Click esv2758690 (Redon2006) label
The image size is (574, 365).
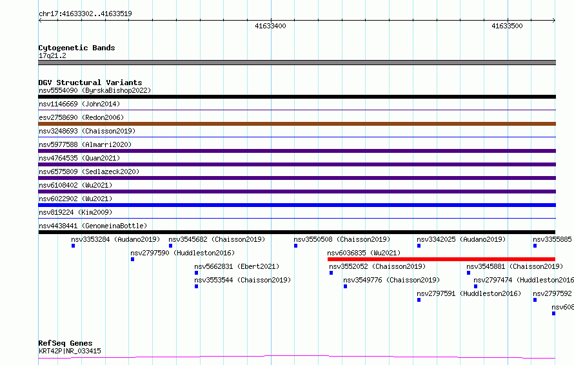pyautogui.click(x=81, y=117)
